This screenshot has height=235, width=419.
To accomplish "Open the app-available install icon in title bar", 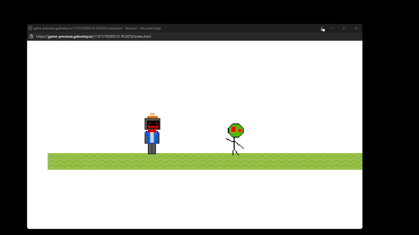I will [323, 29].
